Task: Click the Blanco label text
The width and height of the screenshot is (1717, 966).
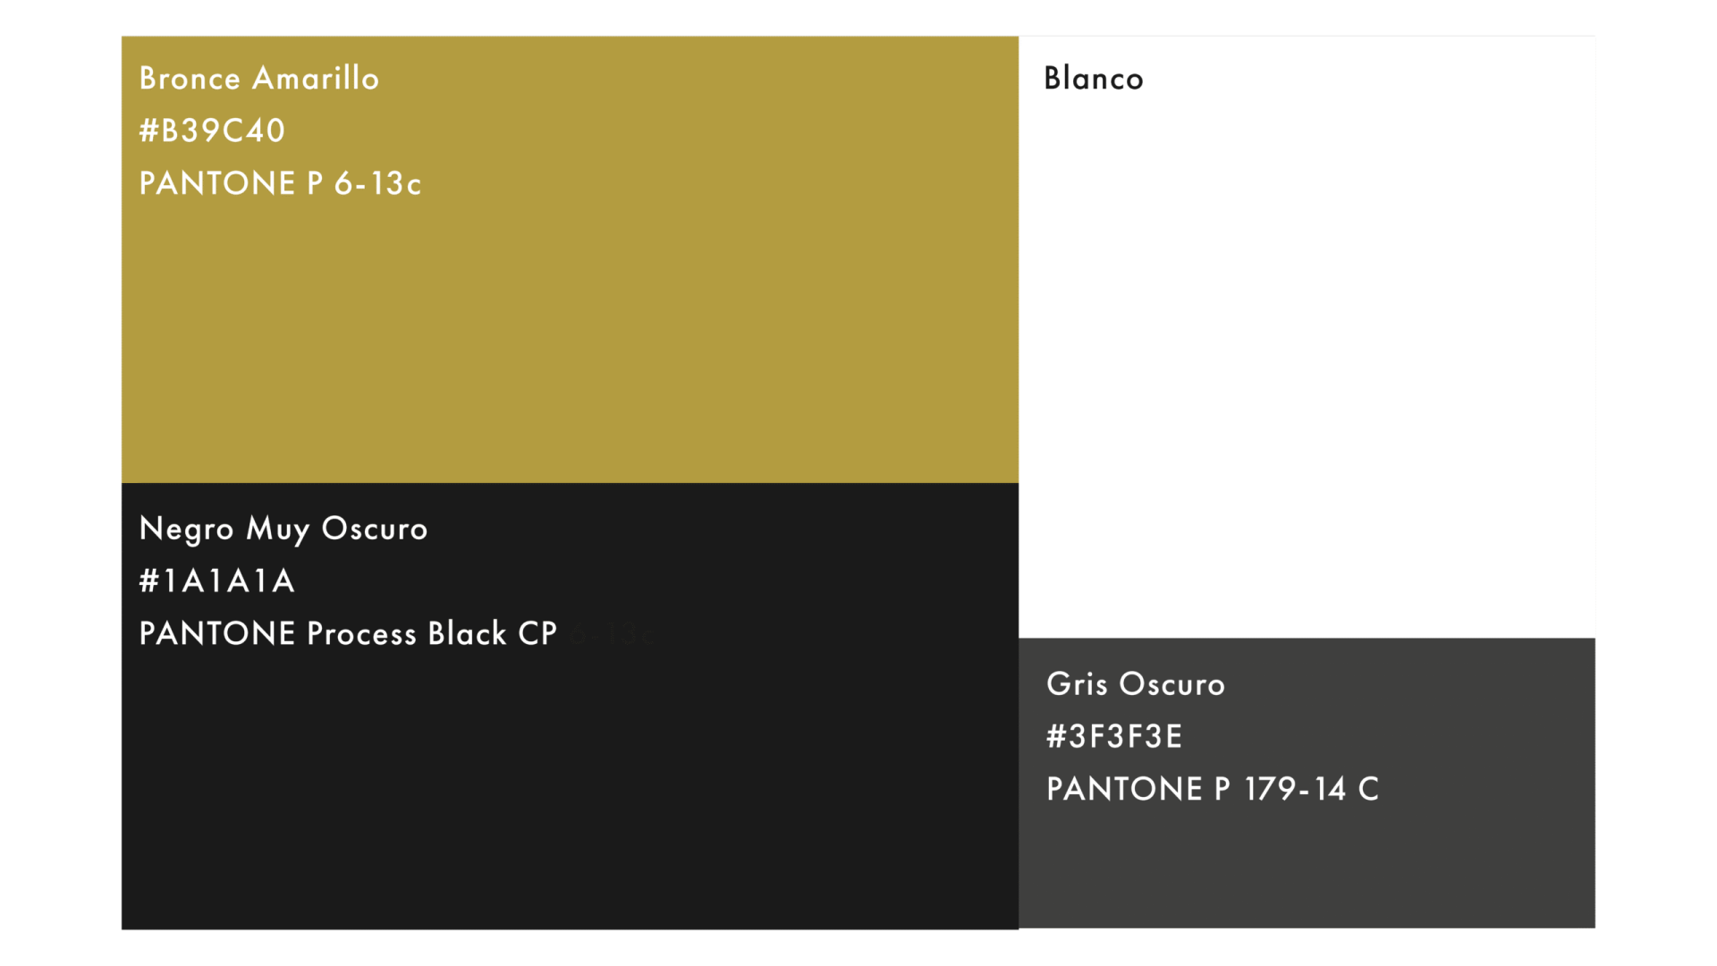Action: pyautogui.click(x=1094, y=78)
